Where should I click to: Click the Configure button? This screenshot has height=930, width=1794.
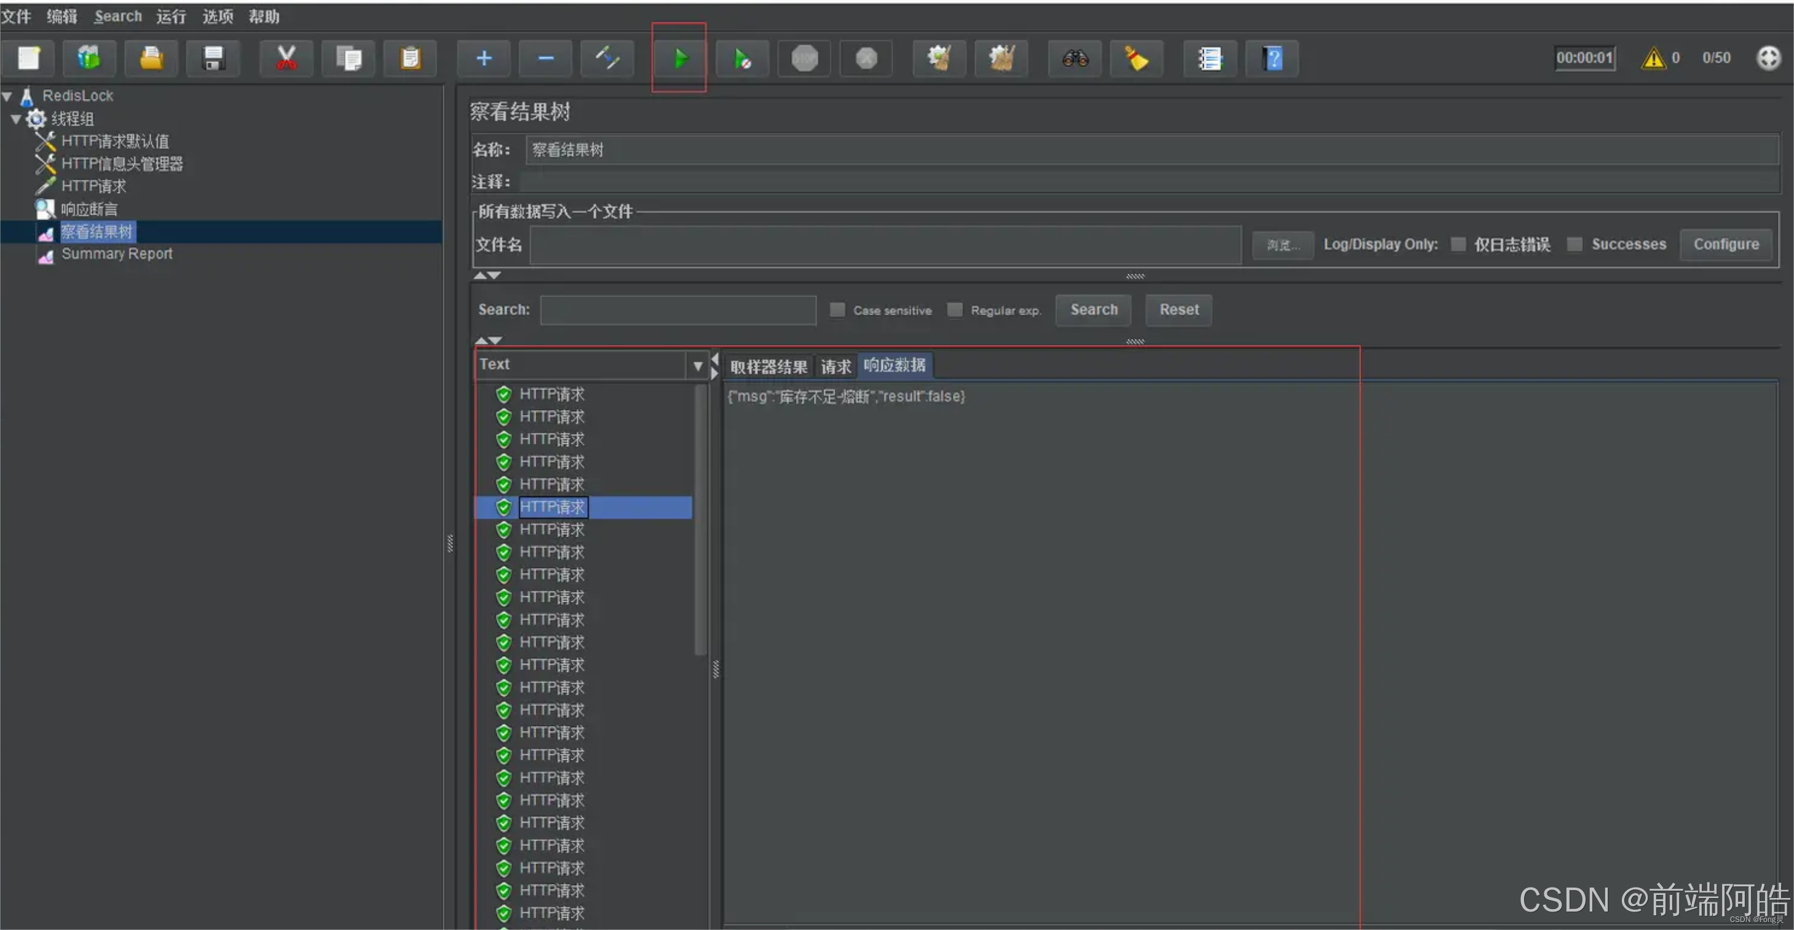pos(1726,245)
